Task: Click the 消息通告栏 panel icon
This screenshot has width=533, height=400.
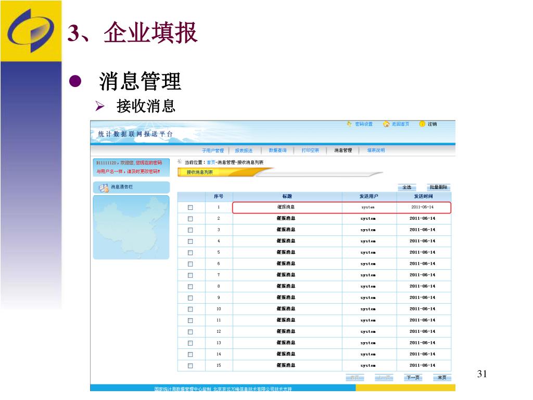Action: [104, 187]
